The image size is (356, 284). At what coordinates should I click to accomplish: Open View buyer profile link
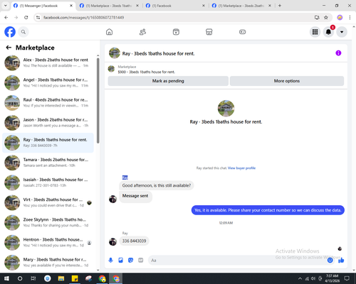241,168
